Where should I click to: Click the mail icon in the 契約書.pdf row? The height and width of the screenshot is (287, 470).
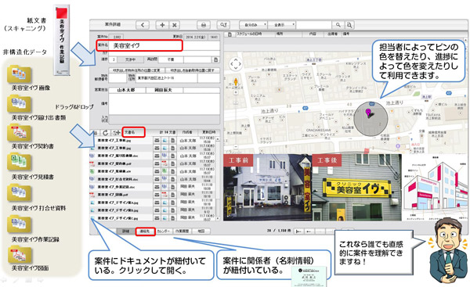(157, 163)
